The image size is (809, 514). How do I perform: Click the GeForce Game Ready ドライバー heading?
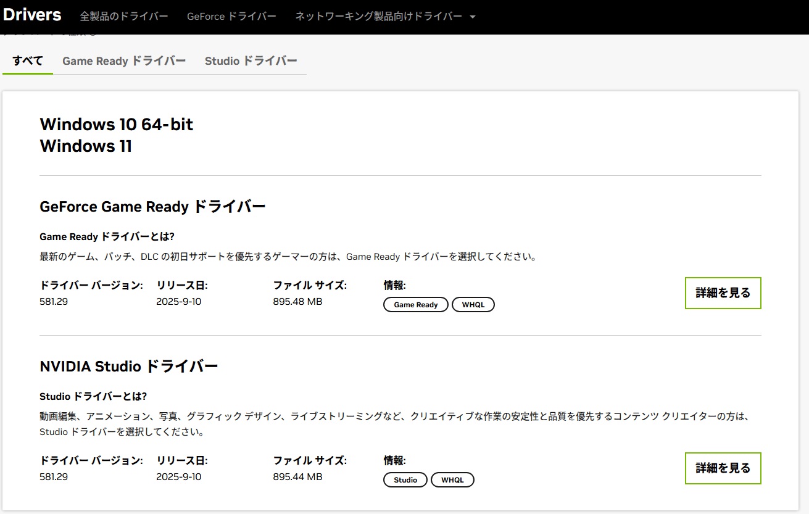tap(152, 206)
